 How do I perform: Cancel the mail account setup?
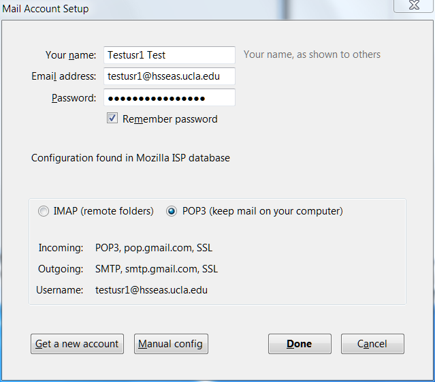pyautogui.click(x=372, y=344)
